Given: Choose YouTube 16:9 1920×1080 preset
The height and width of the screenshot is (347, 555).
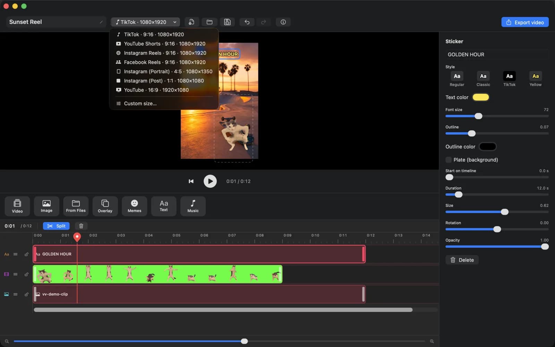Looking at the screenshot, I should (164, 90).
